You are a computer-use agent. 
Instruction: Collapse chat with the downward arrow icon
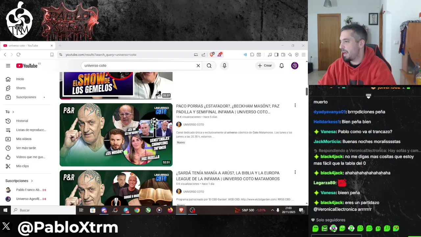coord(368,96)
